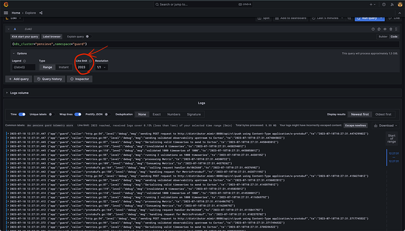This screenshot has width=405, height=231.
Task: Select the Range query type
Action: 48,67
